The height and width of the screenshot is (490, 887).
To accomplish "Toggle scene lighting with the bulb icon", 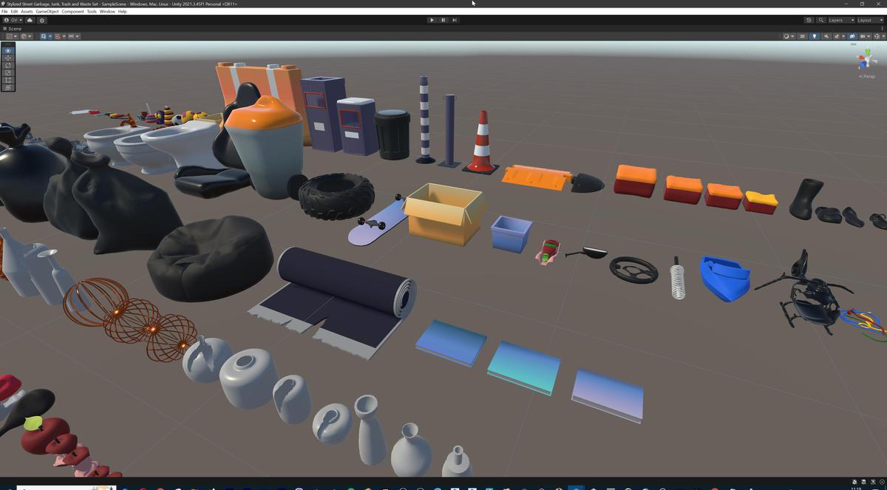I will tap(815, 35).
